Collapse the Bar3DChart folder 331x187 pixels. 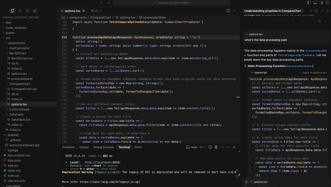pyautogui.click(x=29, y=53)
